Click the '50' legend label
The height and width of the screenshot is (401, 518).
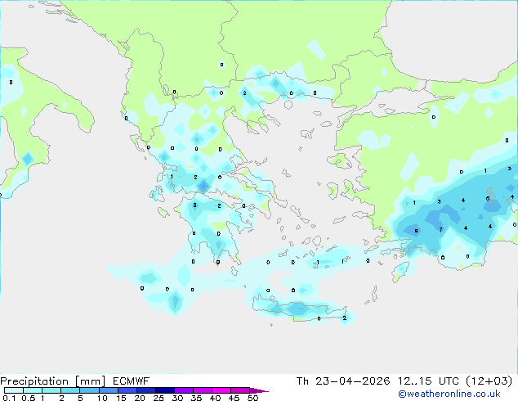252,398
